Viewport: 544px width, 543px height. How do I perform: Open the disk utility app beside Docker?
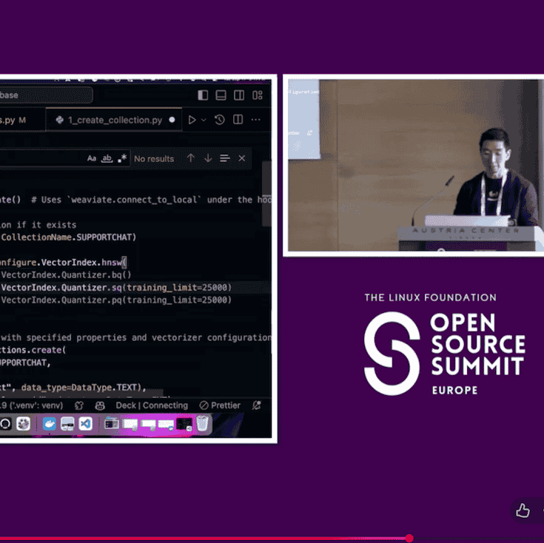pyautogui.click(x=67, y=424)
